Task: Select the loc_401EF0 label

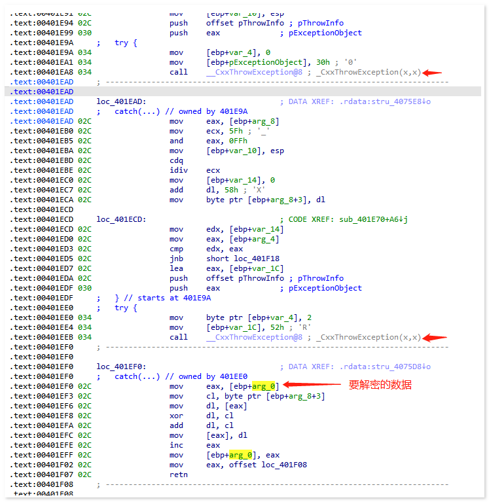Action: point(121,367)
